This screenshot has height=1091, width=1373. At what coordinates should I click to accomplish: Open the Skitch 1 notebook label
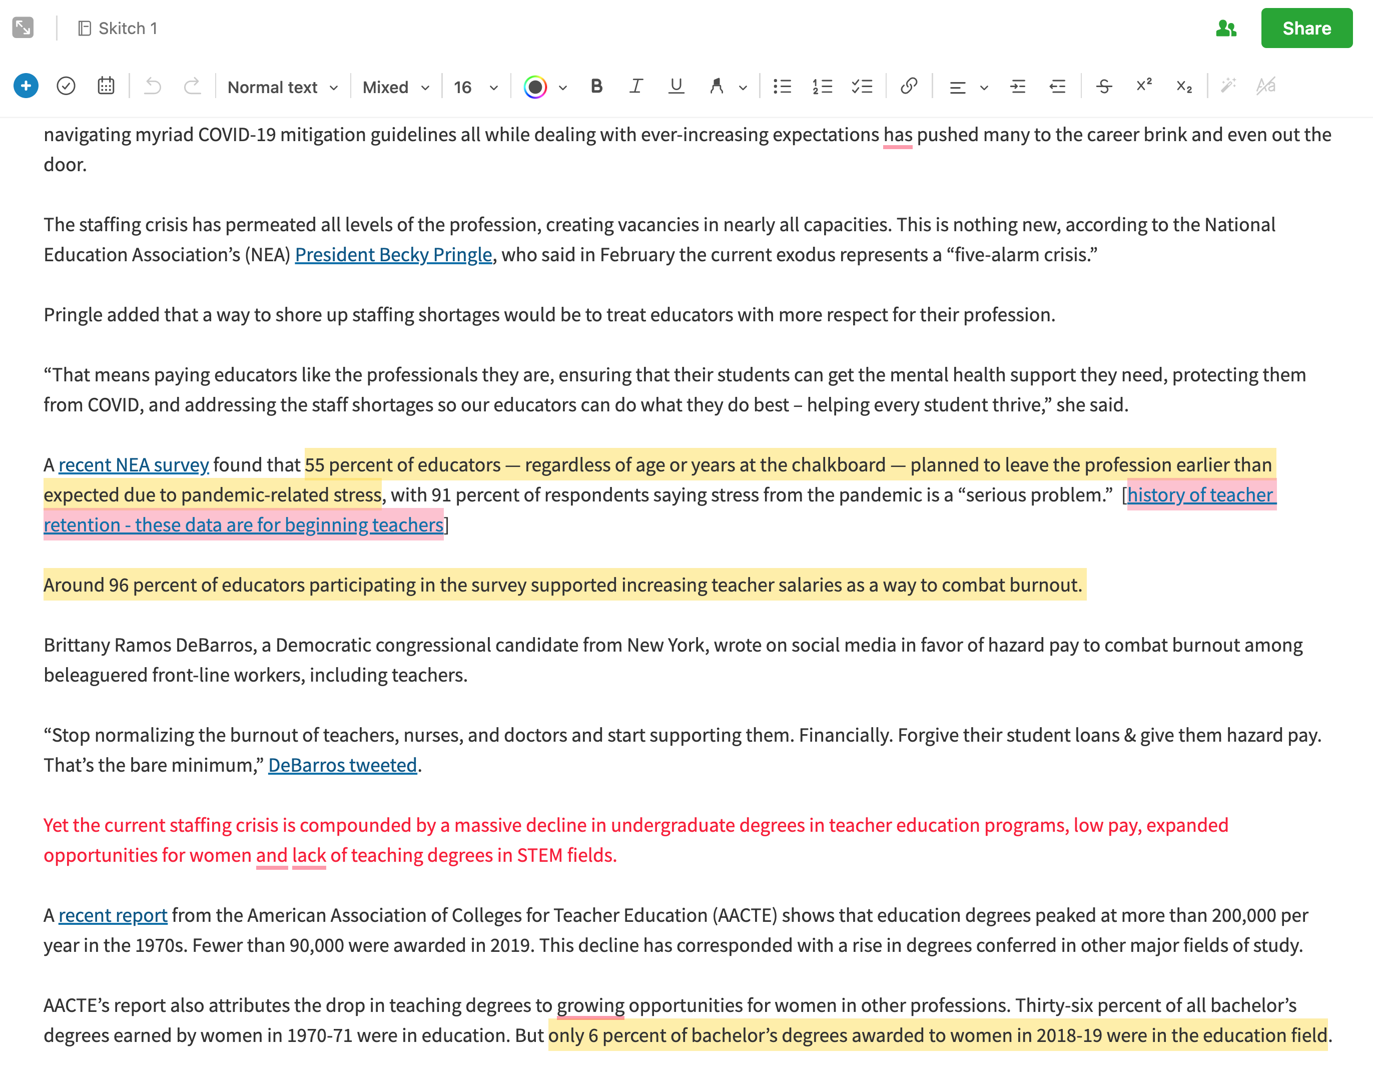[x=118, y=28]
